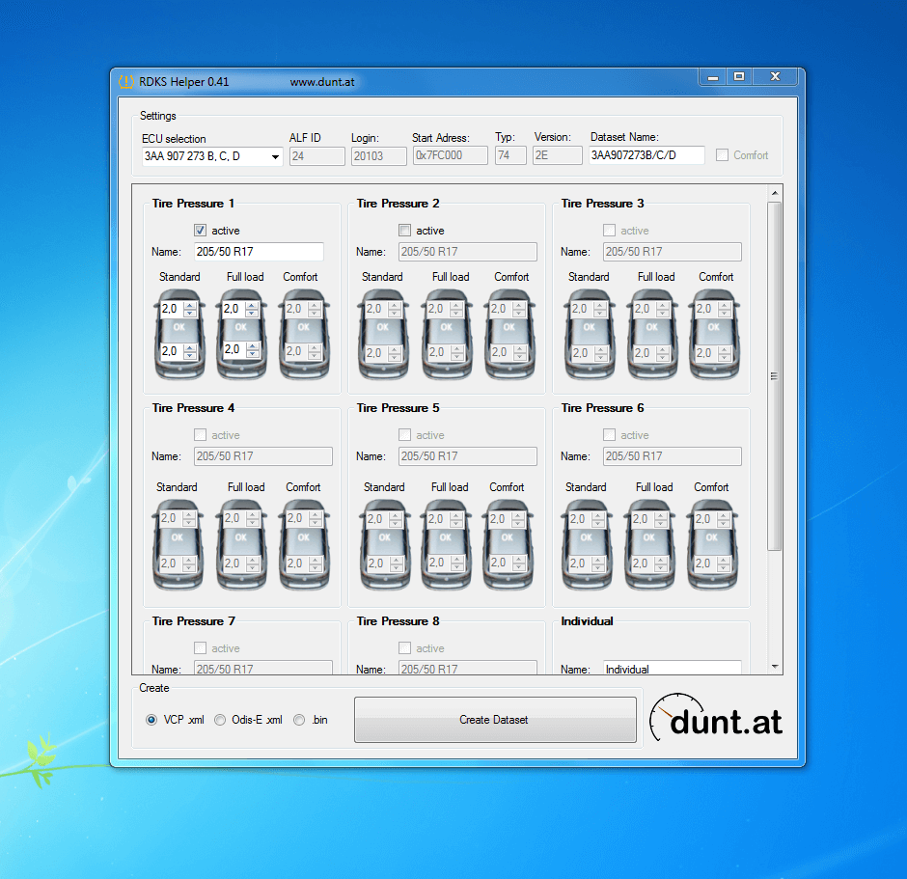907x879 pixels.
Task: Toggle the Tire Pressure 3 active checkbox
Action: pos(609,231)
